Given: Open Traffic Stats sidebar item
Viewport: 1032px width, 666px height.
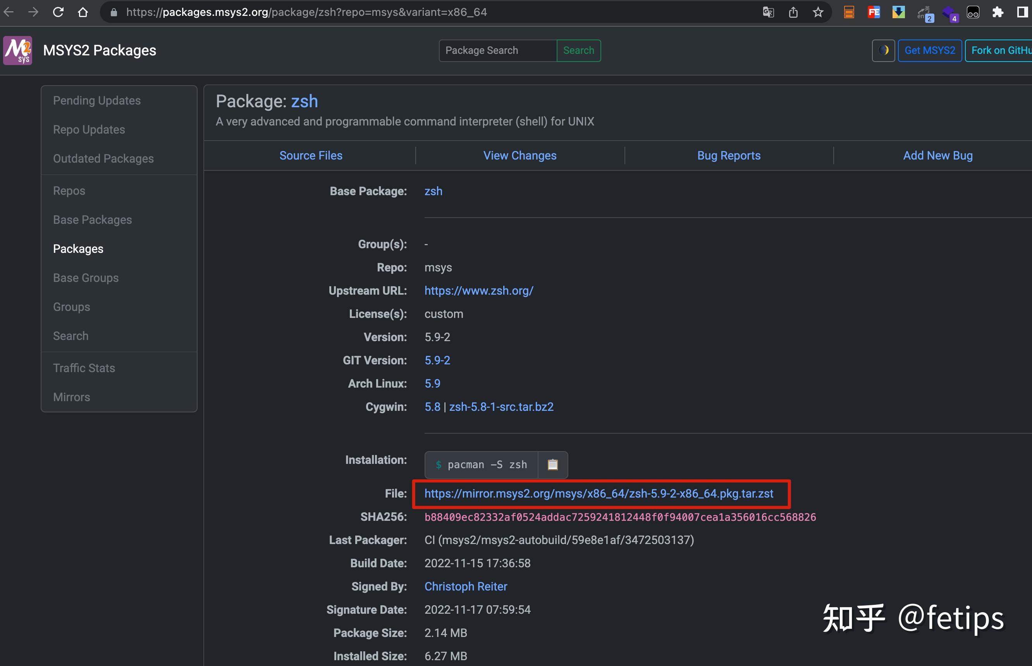Looking at the screenshot, I should tap(84, 368).
